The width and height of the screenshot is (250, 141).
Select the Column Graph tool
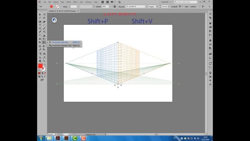[x=44, y=54]
